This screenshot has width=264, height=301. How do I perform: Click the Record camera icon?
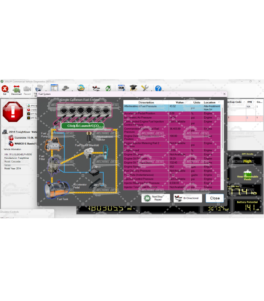point(27,89)
